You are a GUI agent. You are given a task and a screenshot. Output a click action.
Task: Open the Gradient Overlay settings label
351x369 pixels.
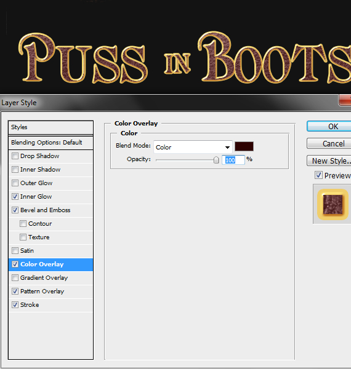pos(44,278)
